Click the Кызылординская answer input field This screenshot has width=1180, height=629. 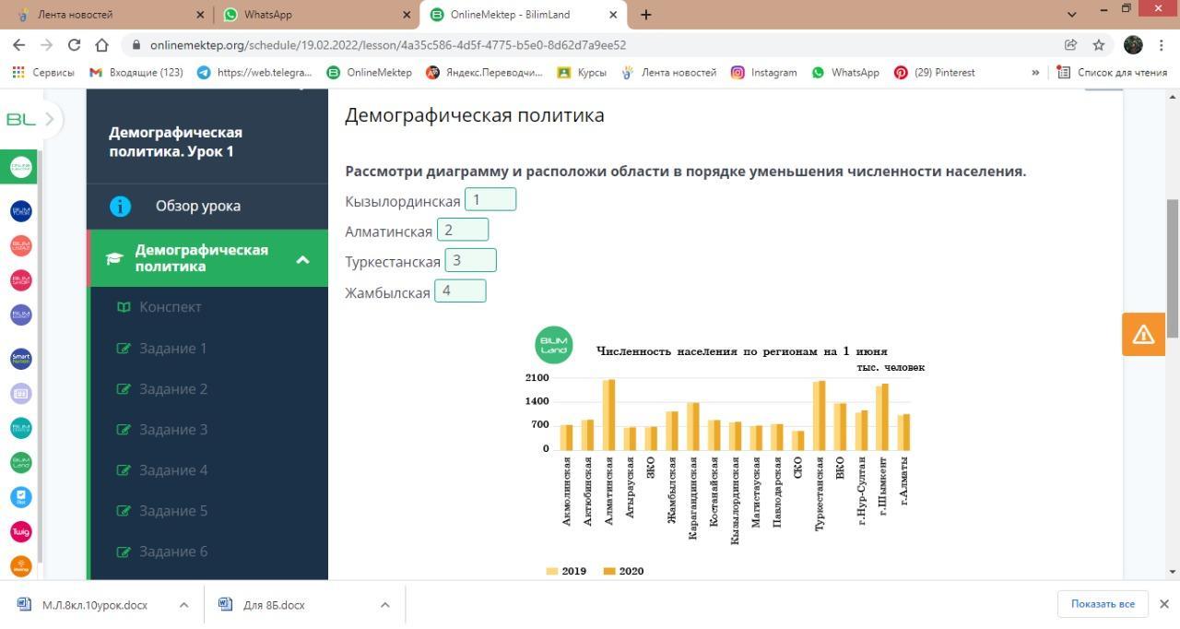coord(490,199)
